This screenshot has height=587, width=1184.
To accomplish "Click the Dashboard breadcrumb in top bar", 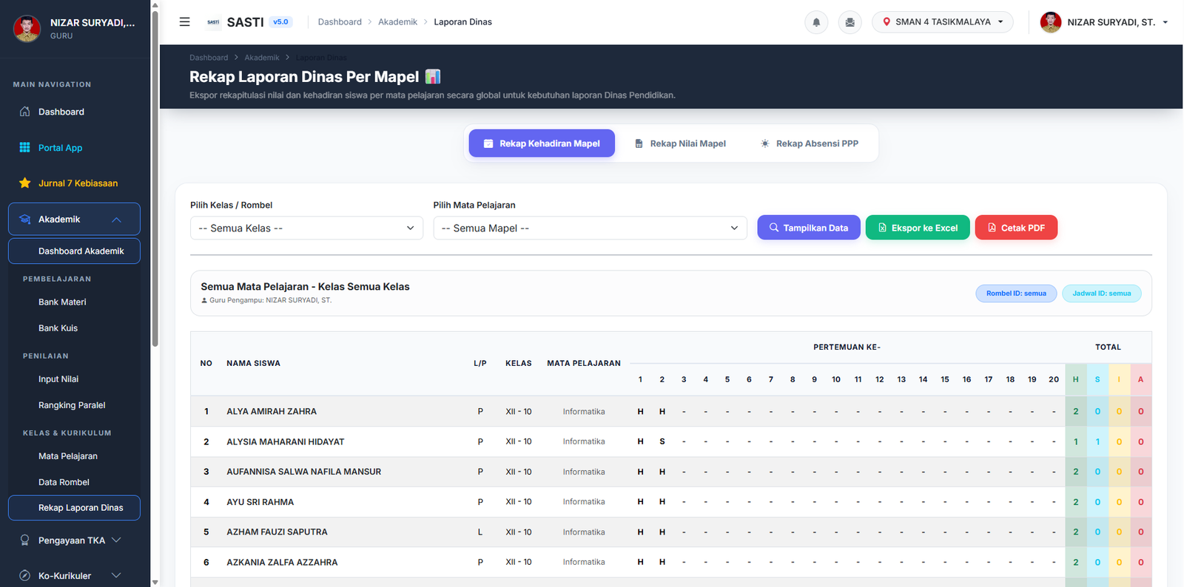I will pos(340,22).
